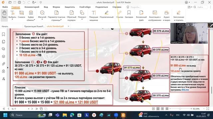
Task: Click the BitLime link in document
Action: 185,90
